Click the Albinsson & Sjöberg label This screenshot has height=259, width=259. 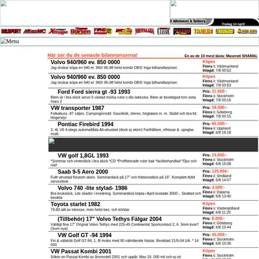188,21
